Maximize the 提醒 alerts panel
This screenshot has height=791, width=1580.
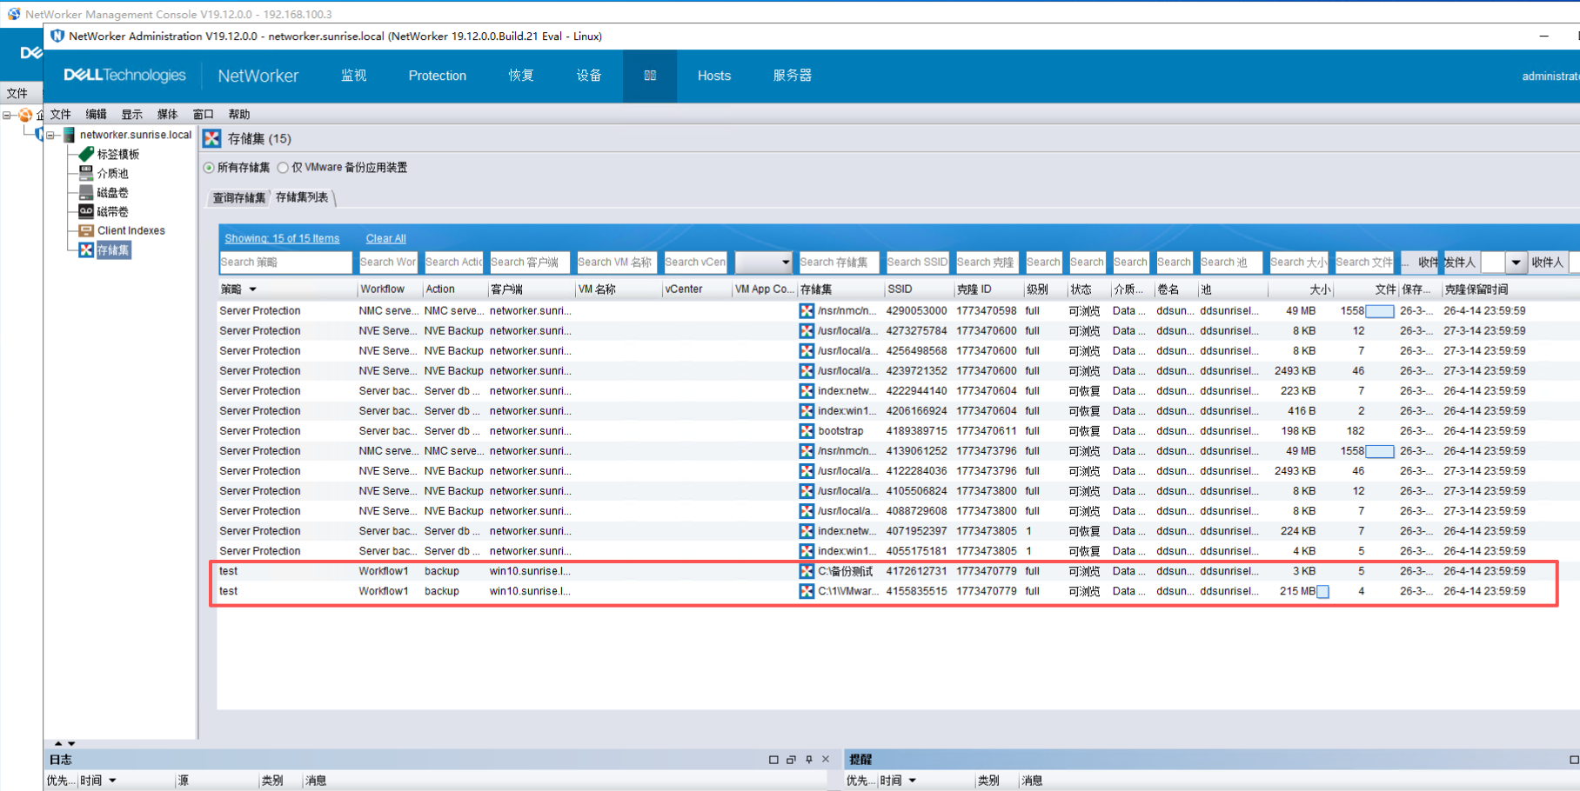click(1573, 760)
